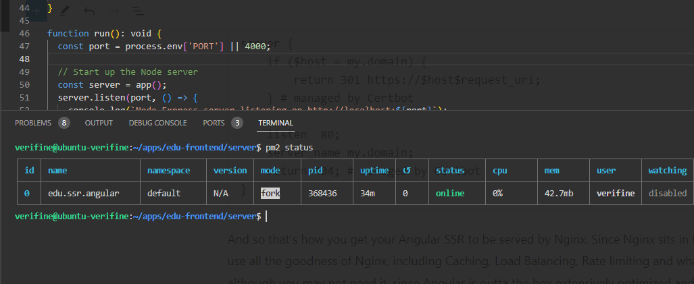Switch to the OUTPUT tab
Screen dimensions: 694x284
(99, 123)
